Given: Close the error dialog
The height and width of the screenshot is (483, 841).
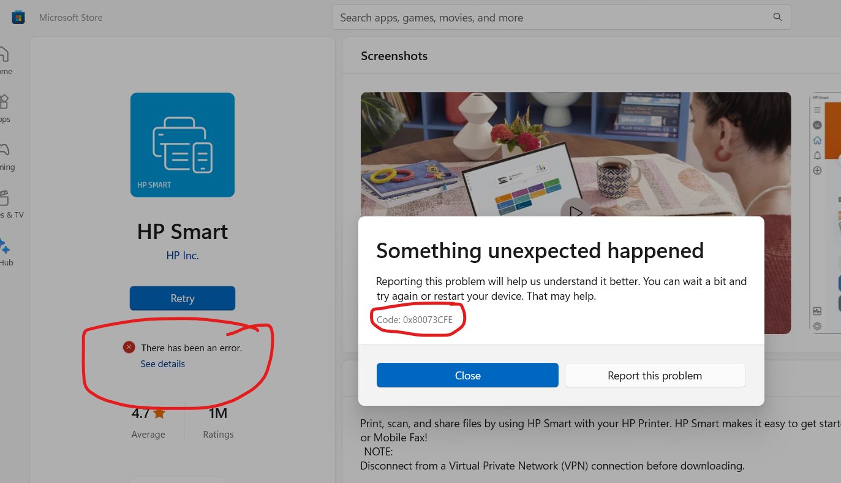Looking at the screenshot, I should tap(467, 376).
